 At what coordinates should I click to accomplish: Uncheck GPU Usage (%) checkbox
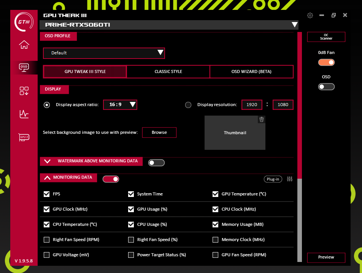tap(131, 209)
